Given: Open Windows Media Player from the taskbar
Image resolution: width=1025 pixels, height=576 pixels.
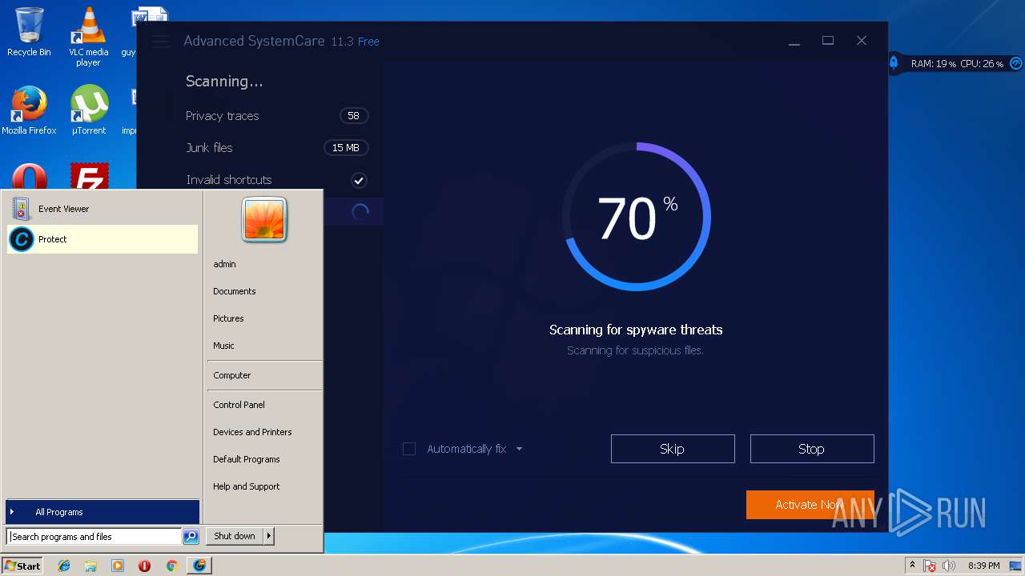Looking at the screenshot, I should (118, 566).
